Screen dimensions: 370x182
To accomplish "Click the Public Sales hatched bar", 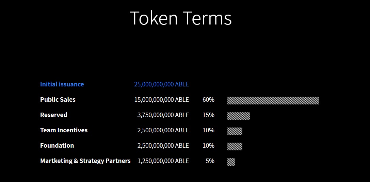I will 273,100.
